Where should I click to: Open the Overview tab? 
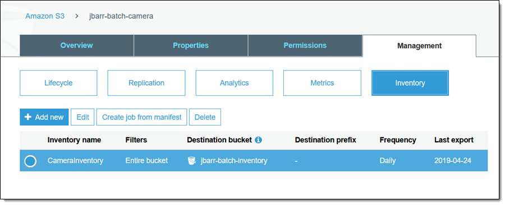77,45
